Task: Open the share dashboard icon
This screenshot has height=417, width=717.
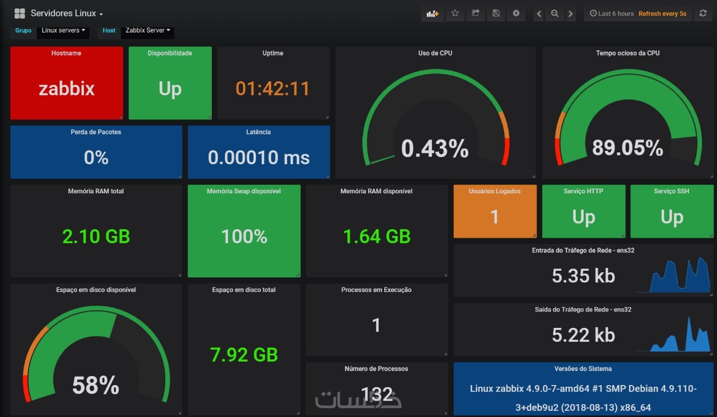Action: tap(476, 13)
